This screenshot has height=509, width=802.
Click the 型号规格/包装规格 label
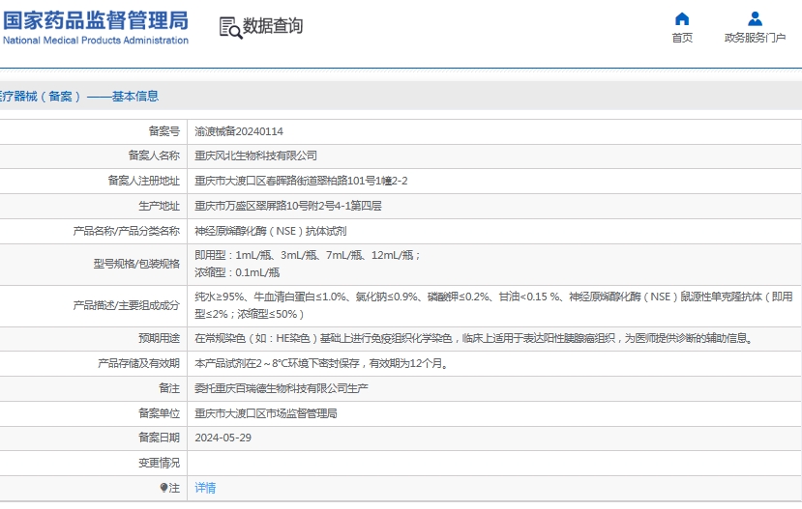click(x=136, y=264)
